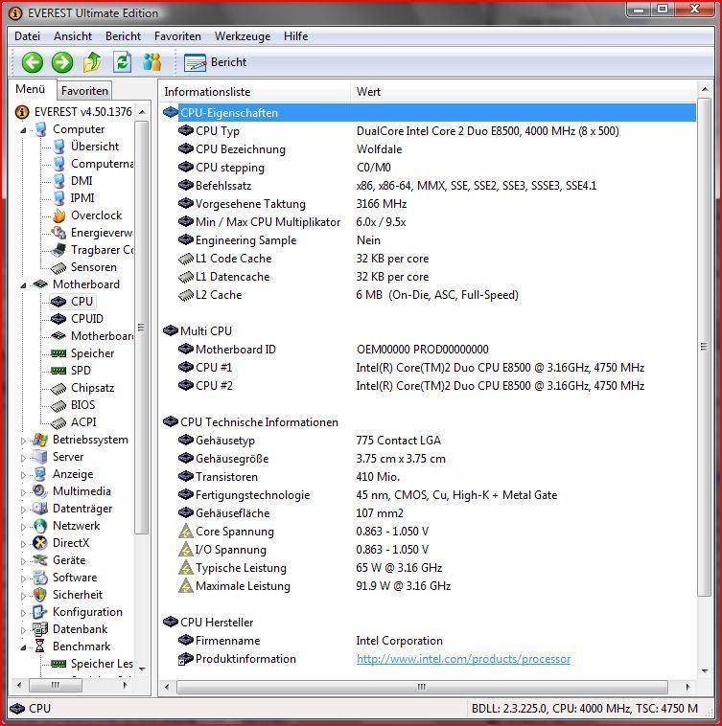Screen dimensions: 722x726
Task: Collapse the Computer tree node
Action: pyautogui.click(x=23, y=130)
